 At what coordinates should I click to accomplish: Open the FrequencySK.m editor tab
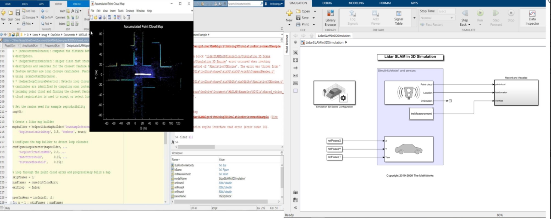click(x=52, y=45)
